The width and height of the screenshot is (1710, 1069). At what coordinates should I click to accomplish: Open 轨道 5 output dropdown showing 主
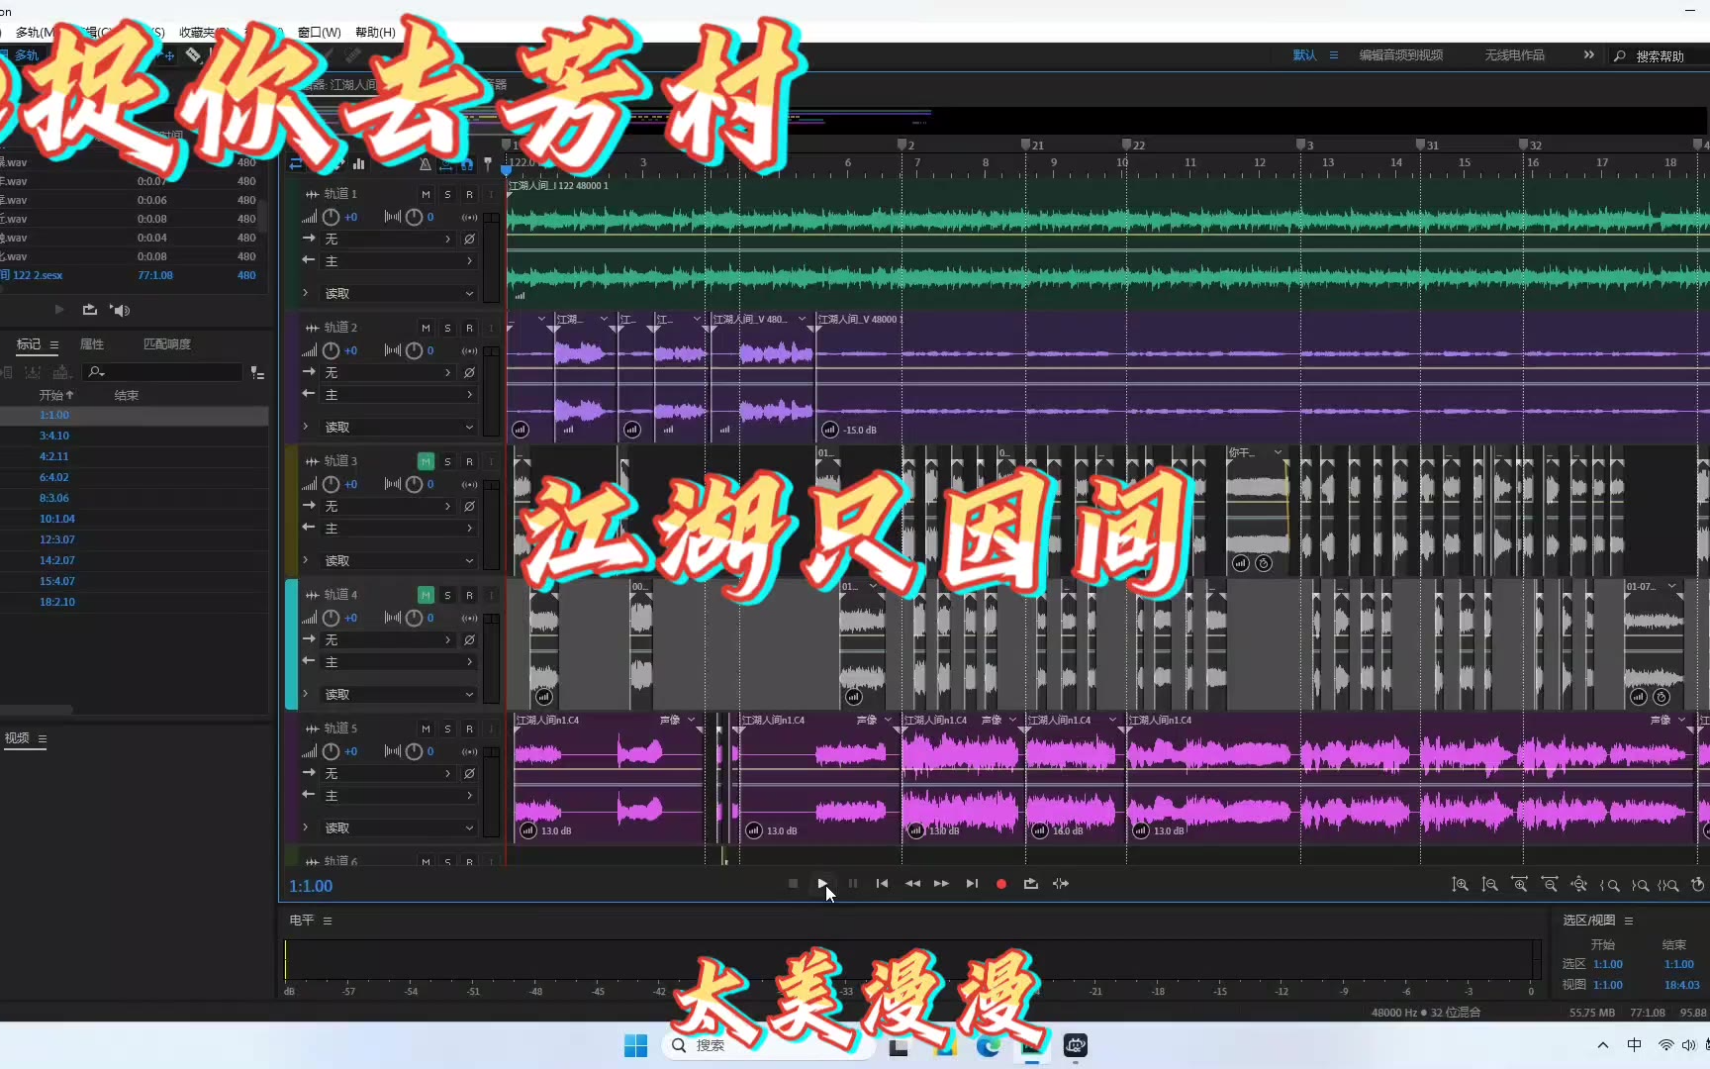click(x=398, y=795)
